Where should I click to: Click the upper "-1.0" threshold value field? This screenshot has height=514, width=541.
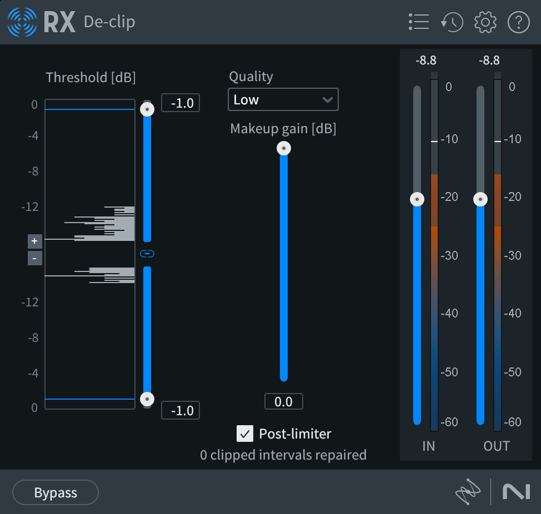[180, 103]
